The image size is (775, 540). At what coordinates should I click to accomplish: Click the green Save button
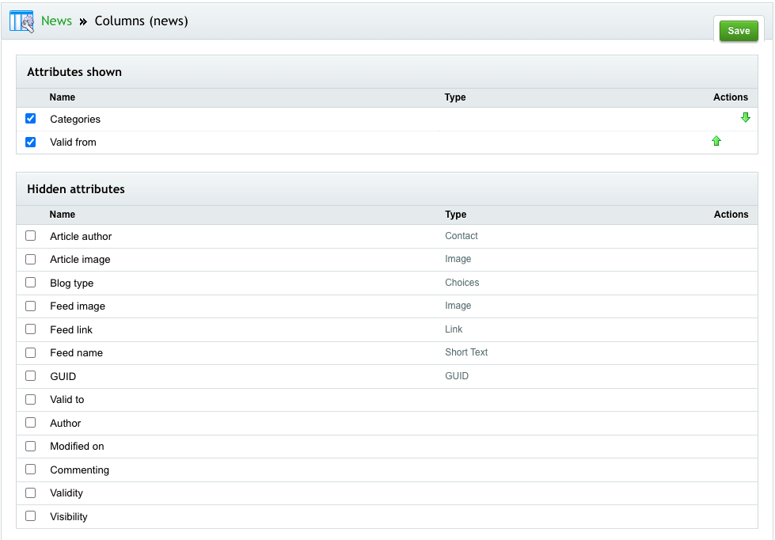click(x=739, y=31)
